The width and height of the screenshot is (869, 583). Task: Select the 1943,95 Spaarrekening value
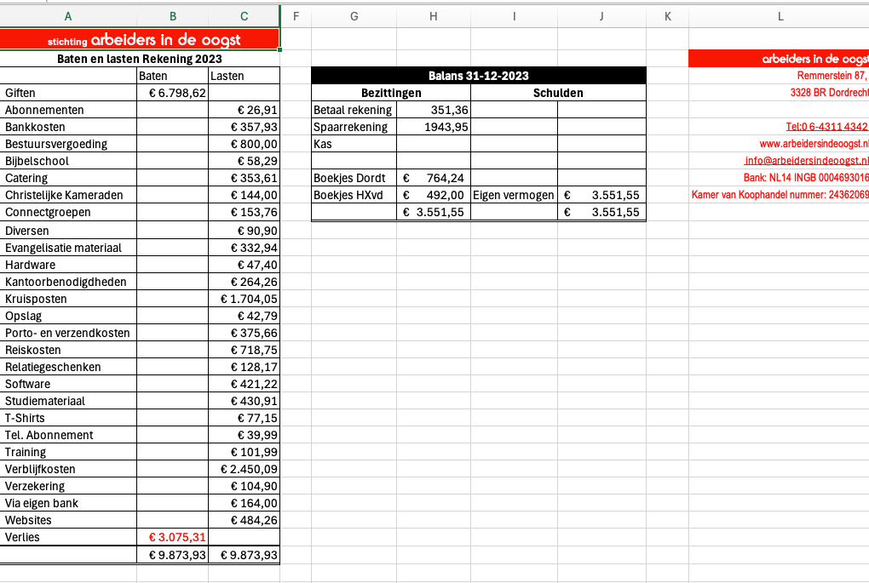pyautogui.click(x=434, y=128)
